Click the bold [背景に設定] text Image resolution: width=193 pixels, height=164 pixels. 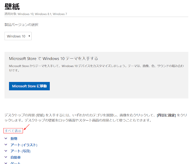click(166, 115)
